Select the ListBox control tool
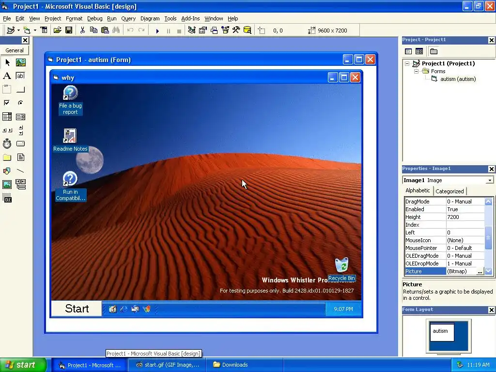Image resolution: width=496 pixels, height=372 pixels. tap(20, 117)
